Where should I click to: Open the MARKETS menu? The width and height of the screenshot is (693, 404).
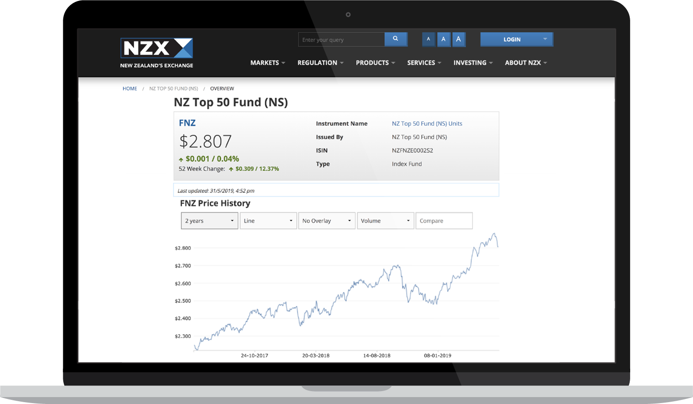coord(267,63)
